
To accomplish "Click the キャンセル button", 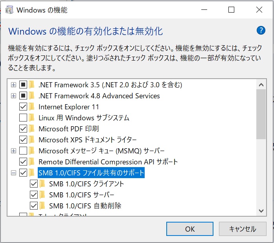I will [x=243, y=229].
